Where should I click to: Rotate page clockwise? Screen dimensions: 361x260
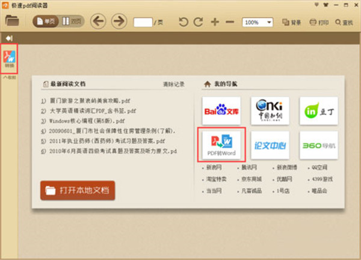[199, 22]
